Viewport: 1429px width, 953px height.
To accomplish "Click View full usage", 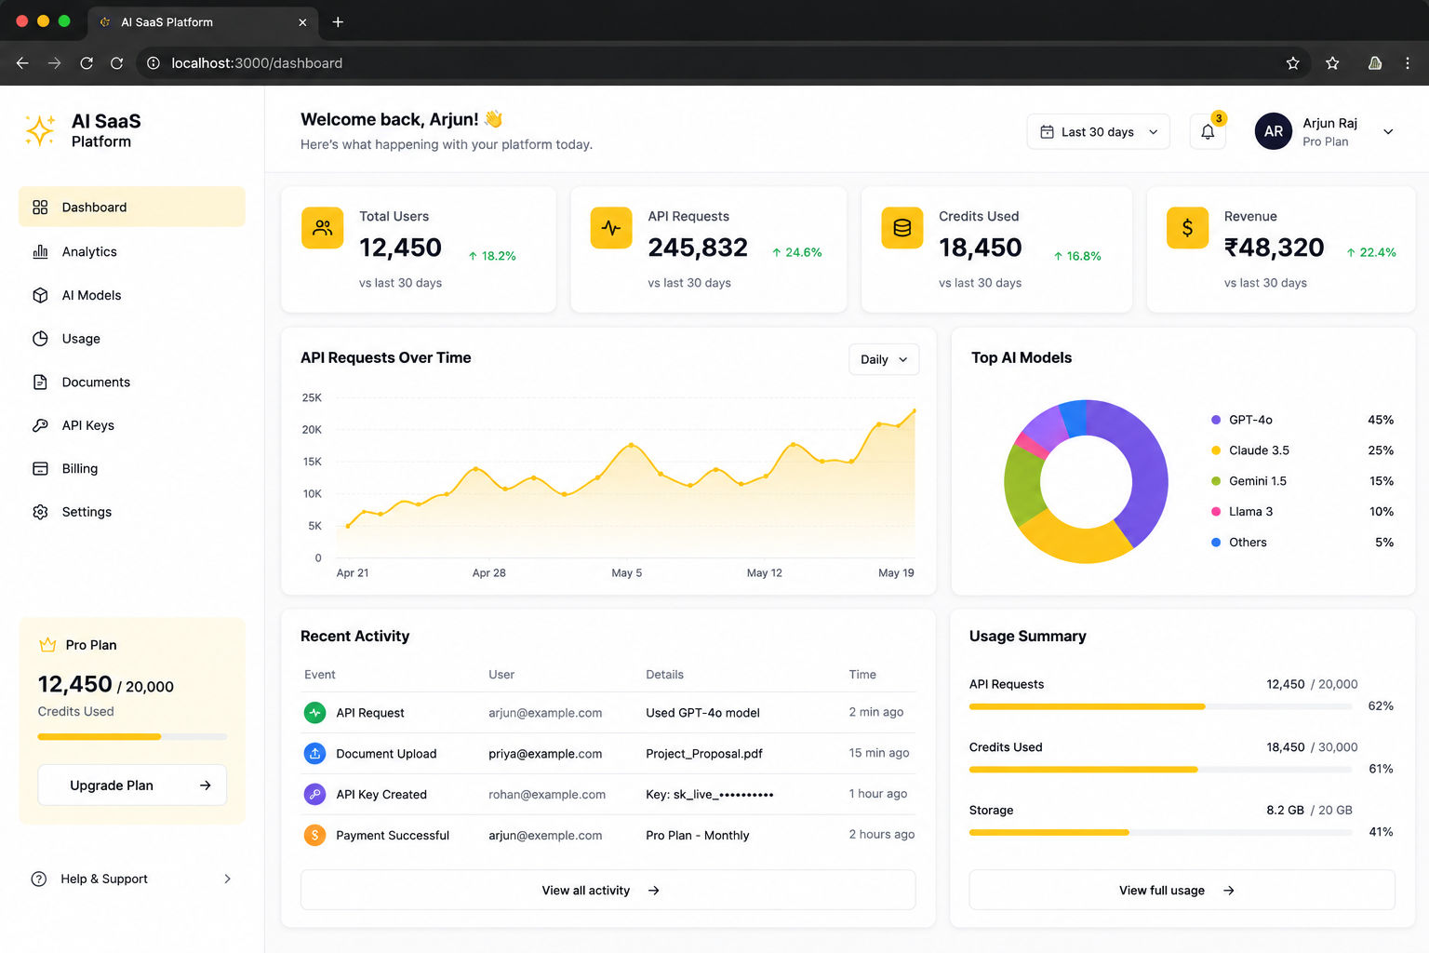I will pyautogui.click(x=1182, y=891).
